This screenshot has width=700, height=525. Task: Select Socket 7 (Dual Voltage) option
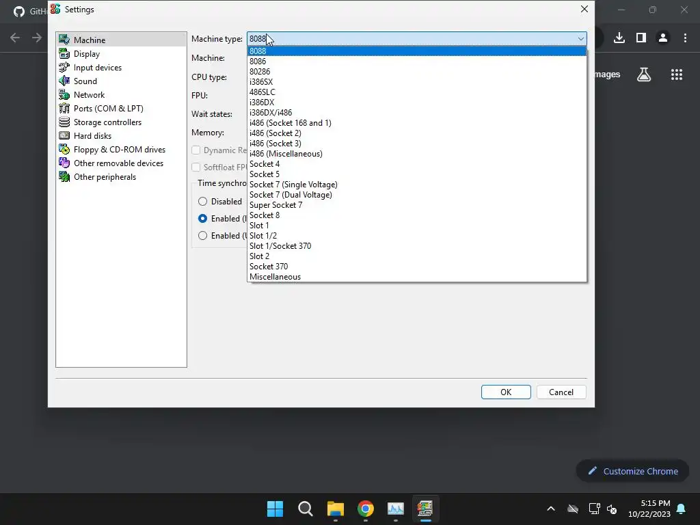click(416, 195)
